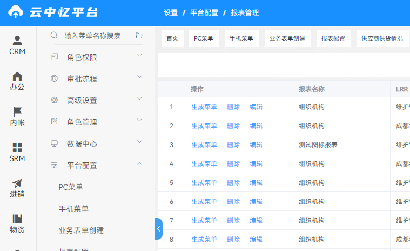Open PC菜单 in the sidebar
Viewport: 410px width, 251px height.
(71, 187)
